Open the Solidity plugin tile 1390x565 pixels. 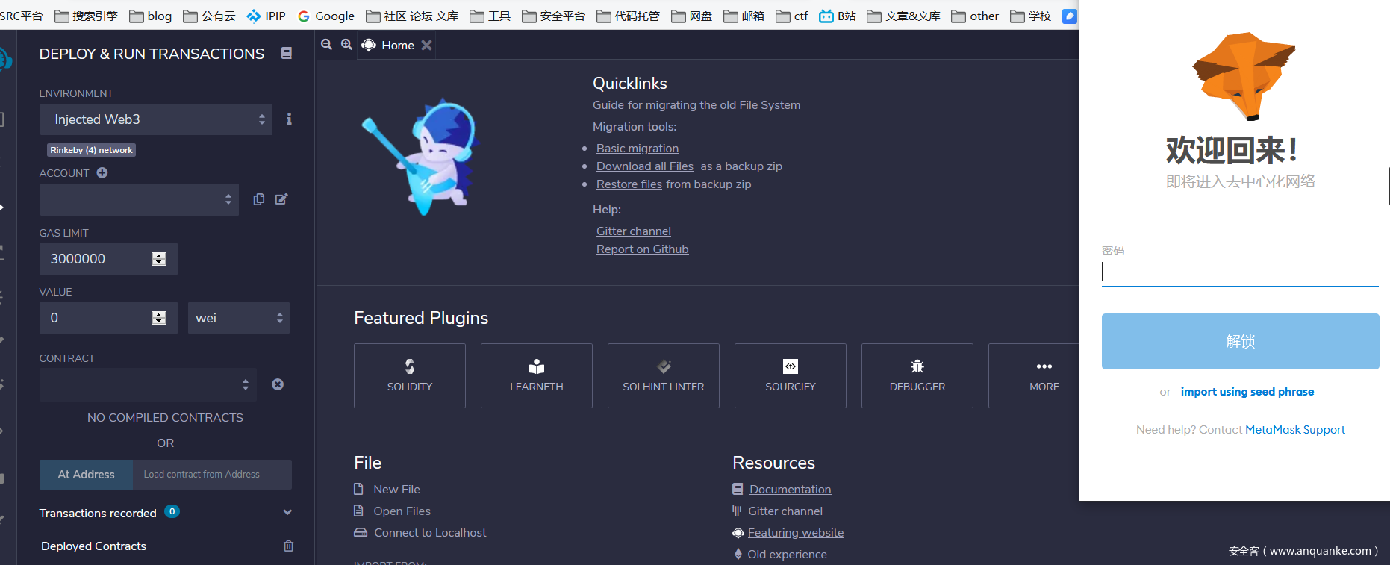[x=409, y=375]
